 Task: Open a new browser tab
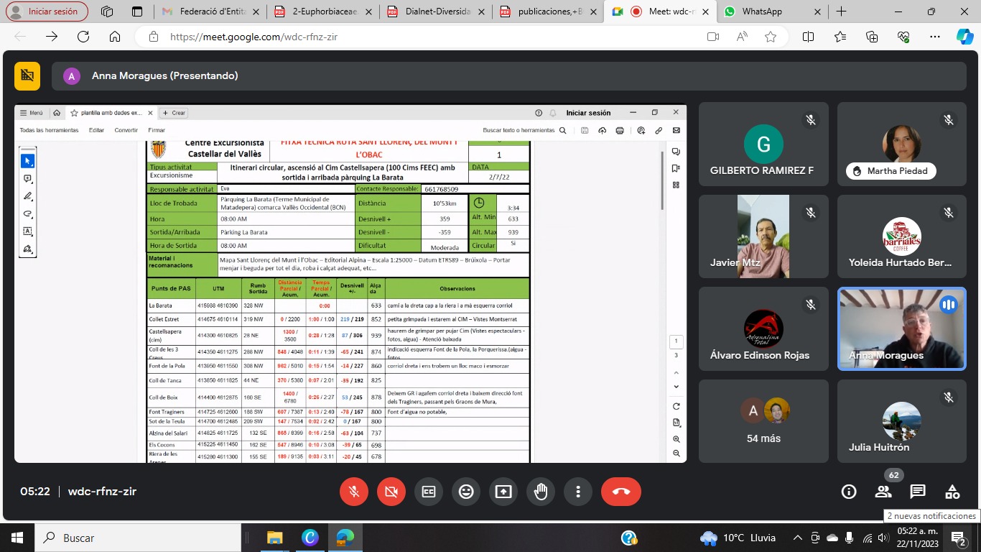pos(841,11)
